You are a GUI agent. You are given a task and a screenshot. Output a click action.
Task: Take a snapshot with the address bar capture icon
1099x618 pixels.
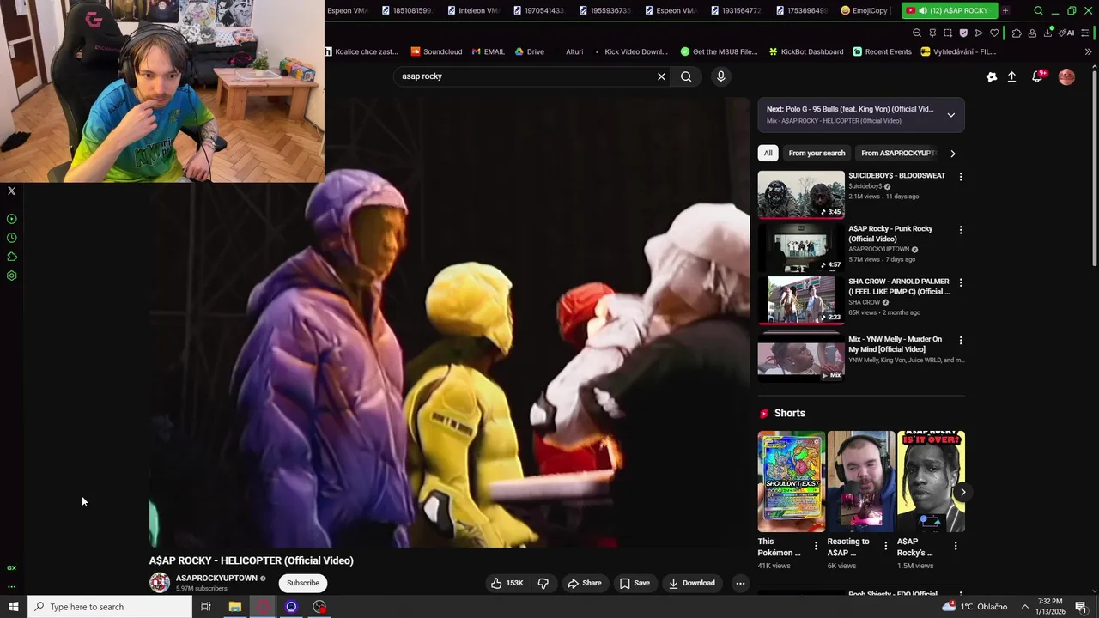pos(948,33)
